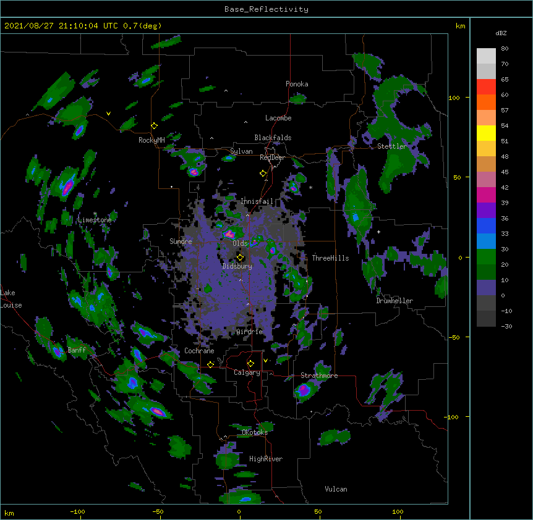The width and height of the screenshot is (533, 520).
Task: Click the Banff label
Action: pyautogui.click(x=77, y=350)
